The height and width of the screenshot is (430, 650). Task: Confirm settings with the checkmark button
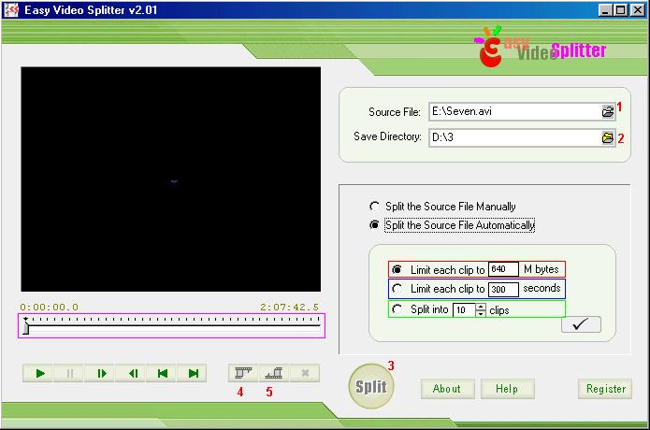tap(581, 325)
